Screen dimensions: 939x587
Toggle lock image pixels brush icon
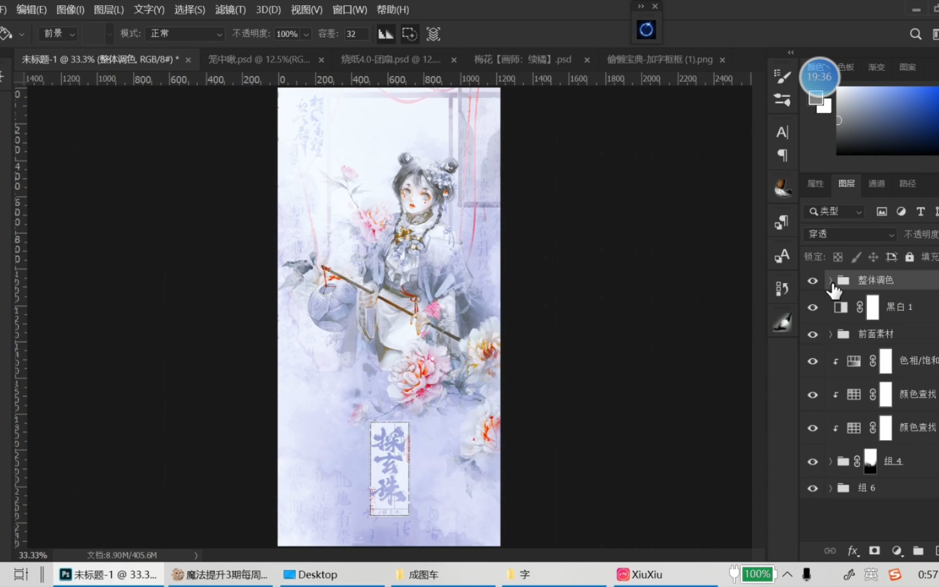856,257
